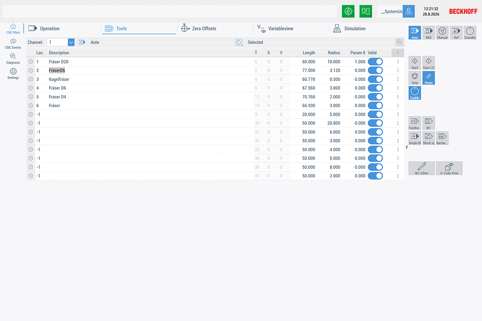
Task: Toggle Valid switch for Fräser D20
Action: click(375, 62)
